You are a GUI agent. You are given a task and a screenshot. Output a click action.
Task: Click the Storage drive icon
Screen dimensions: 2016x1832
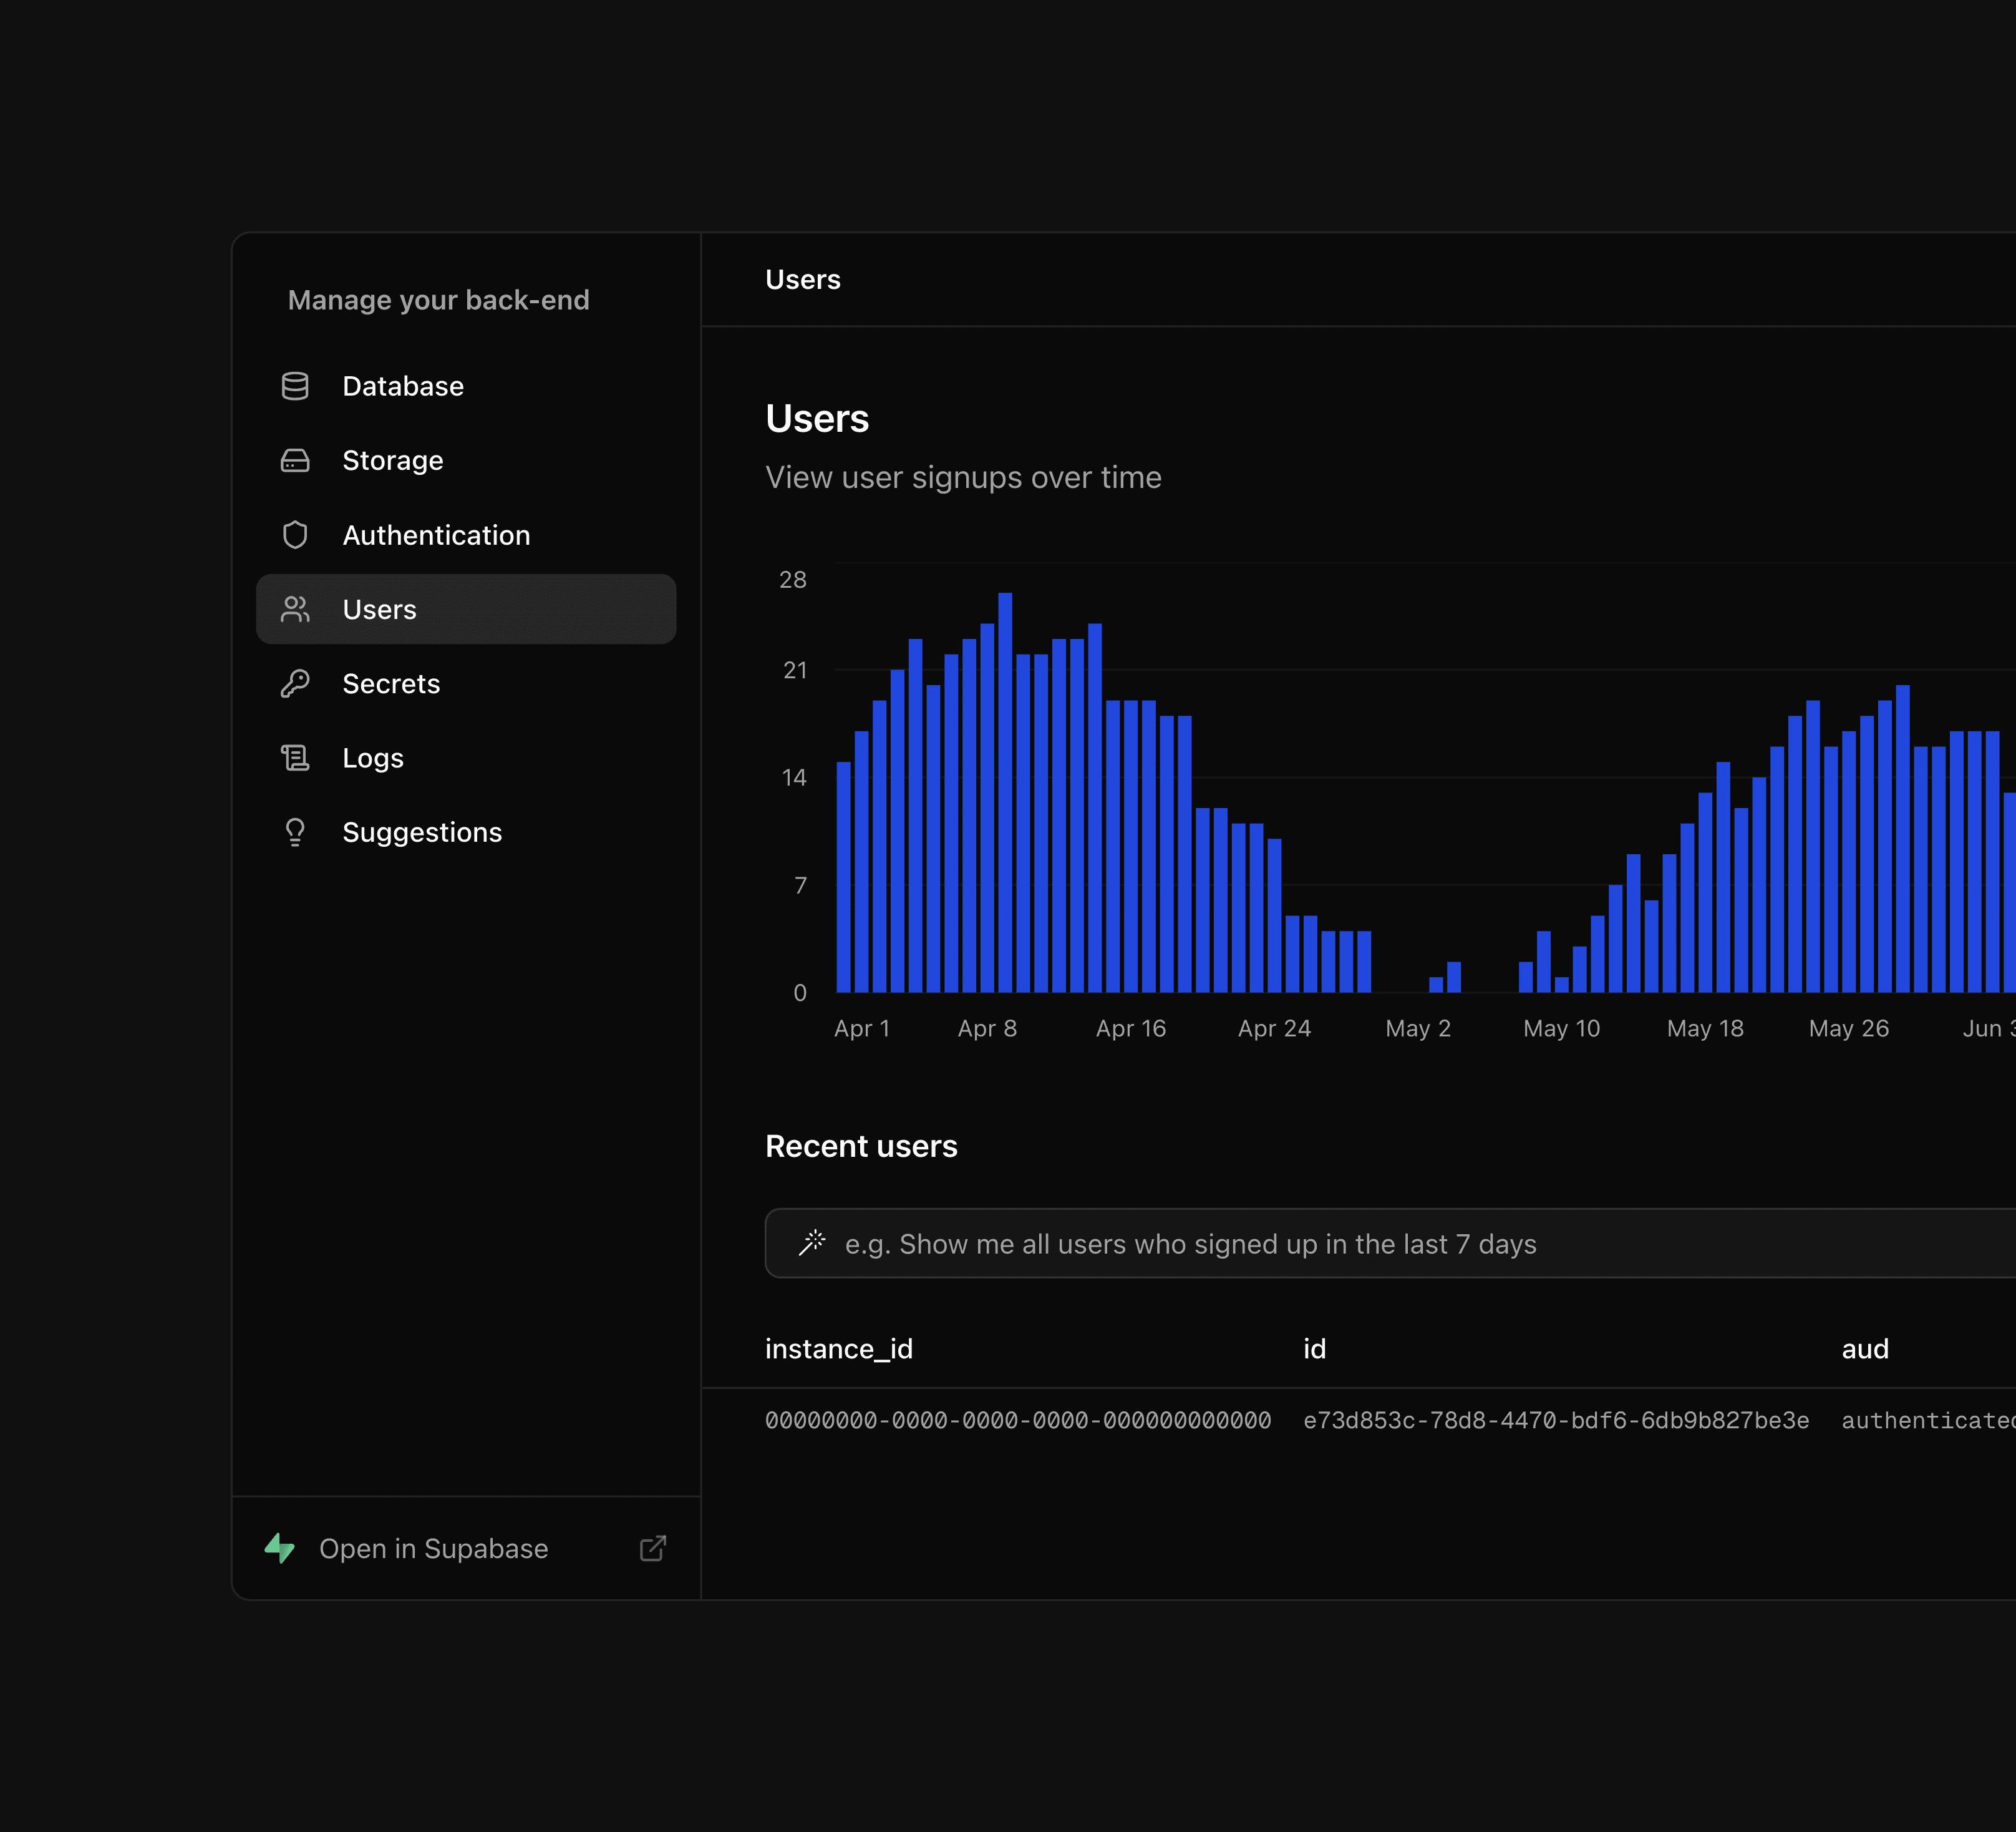pyautogui.click(x=295, y=460)
